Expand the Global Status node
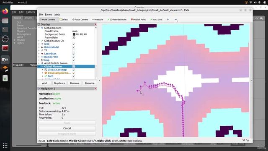This screenshot has width=268, height=151. coord(39,41)
